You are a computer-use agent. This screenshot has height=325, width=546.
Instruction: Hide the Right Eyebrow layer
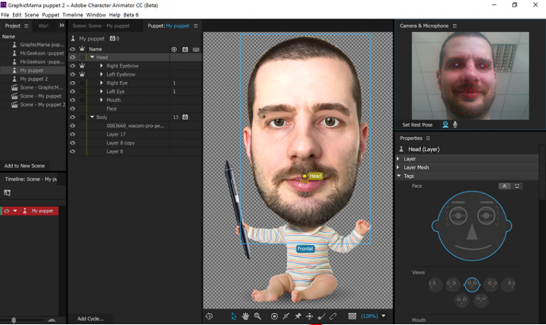click(x=73, y=66)
